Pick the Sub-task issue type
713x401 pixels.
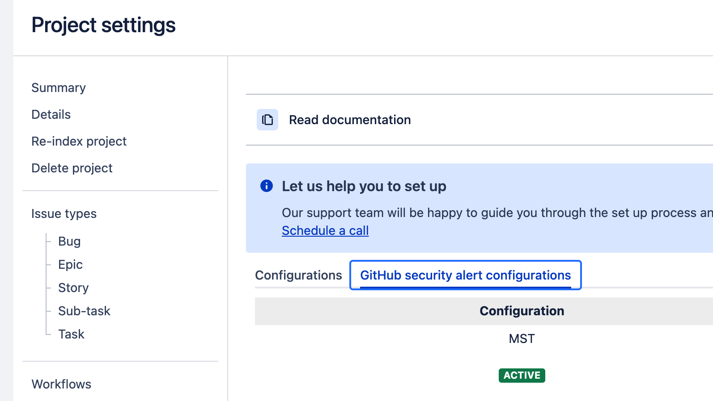84,311
